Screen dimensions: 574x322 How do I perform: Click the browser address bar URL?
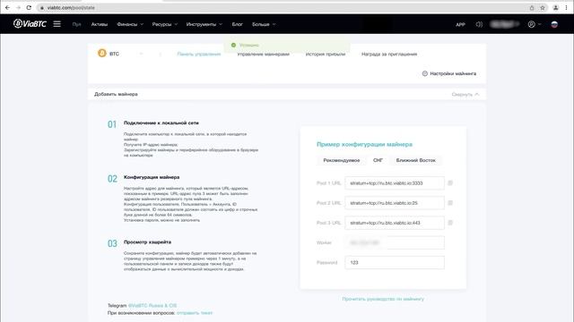[71, 8]
